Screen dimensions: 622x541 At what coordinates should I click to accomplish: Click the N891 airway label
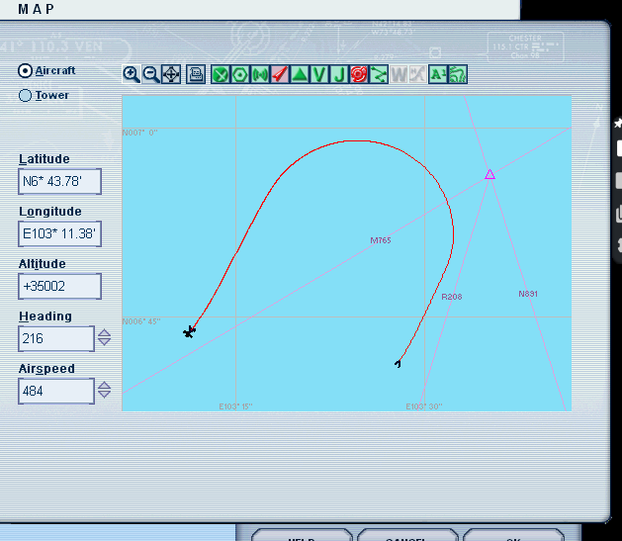[x=528, y=294]
